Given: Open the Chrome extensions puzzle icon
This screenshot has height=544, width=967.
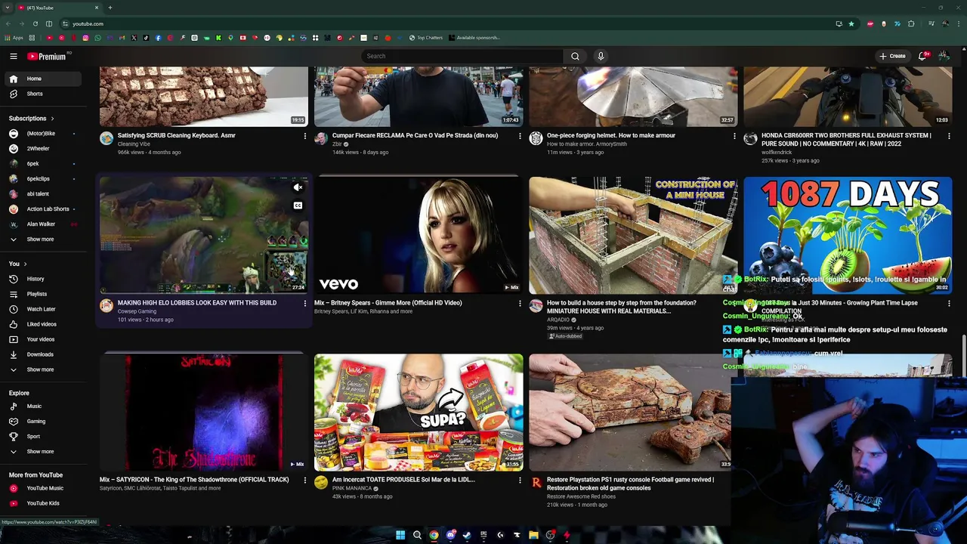Looking at the screenshot, I should click(x=911, y=23).
